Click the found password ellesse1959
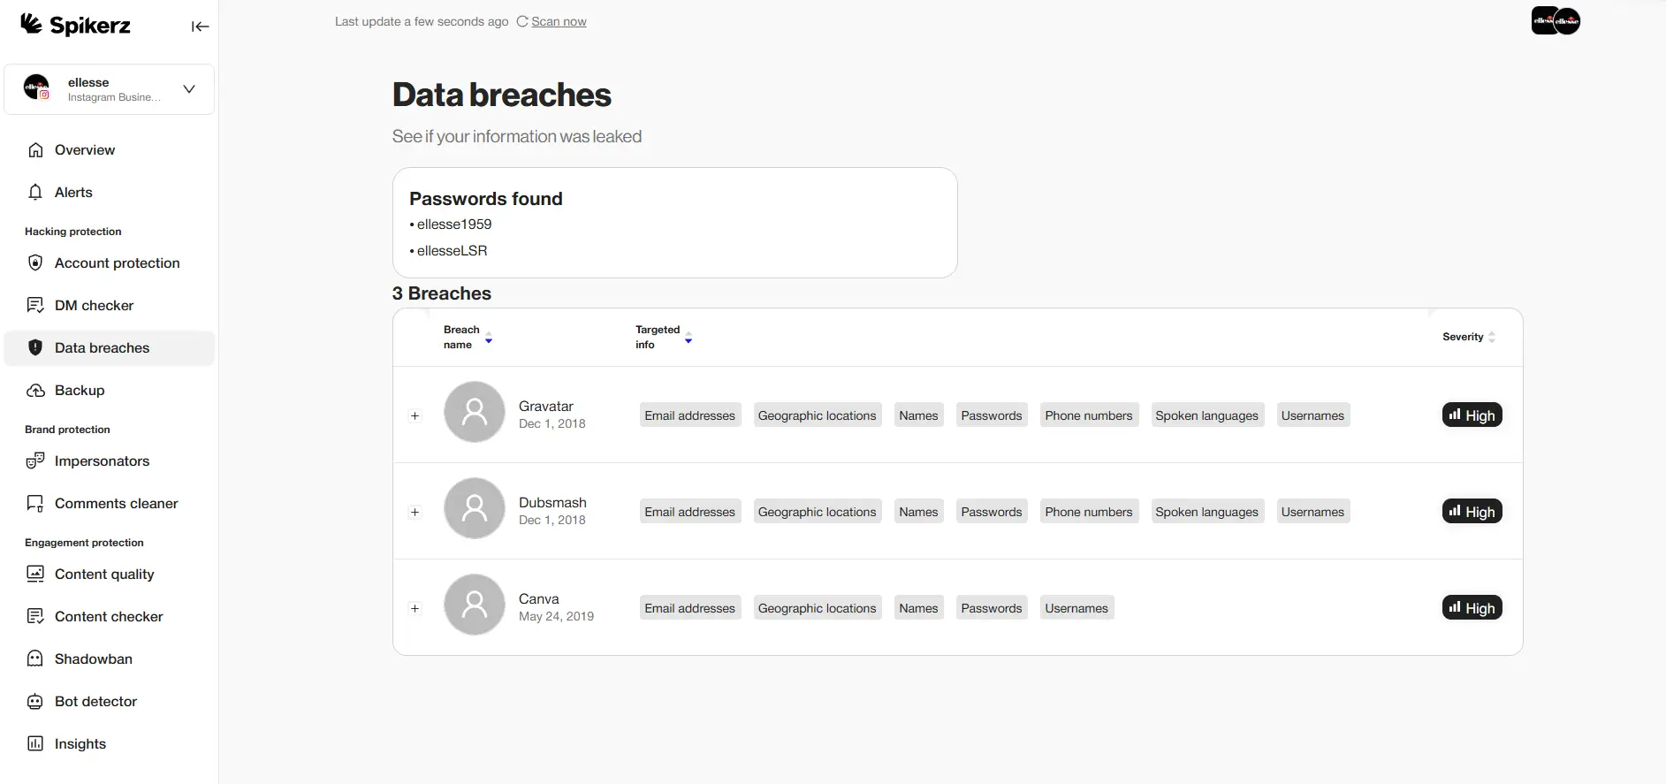The image size is (1666, 784). [454, 225]
